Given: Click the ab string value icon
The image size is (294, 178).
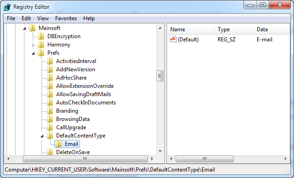Looking at the screenshot, I should click(173, 39).
